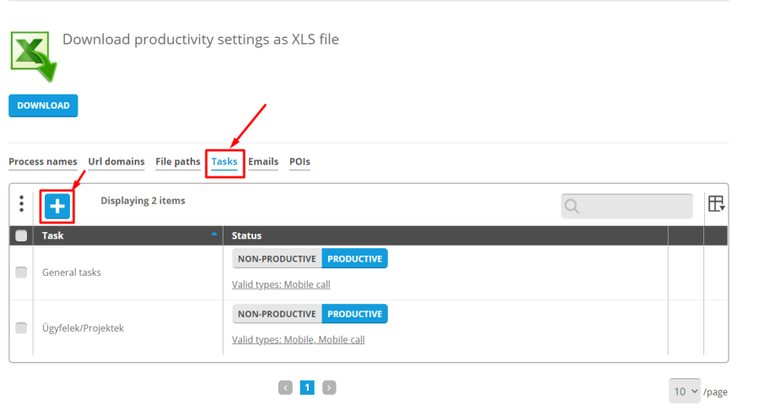The width and height of the screenshot is (759, 416).
Task: Switch to the Process names tab
Action: pos(42,162)
